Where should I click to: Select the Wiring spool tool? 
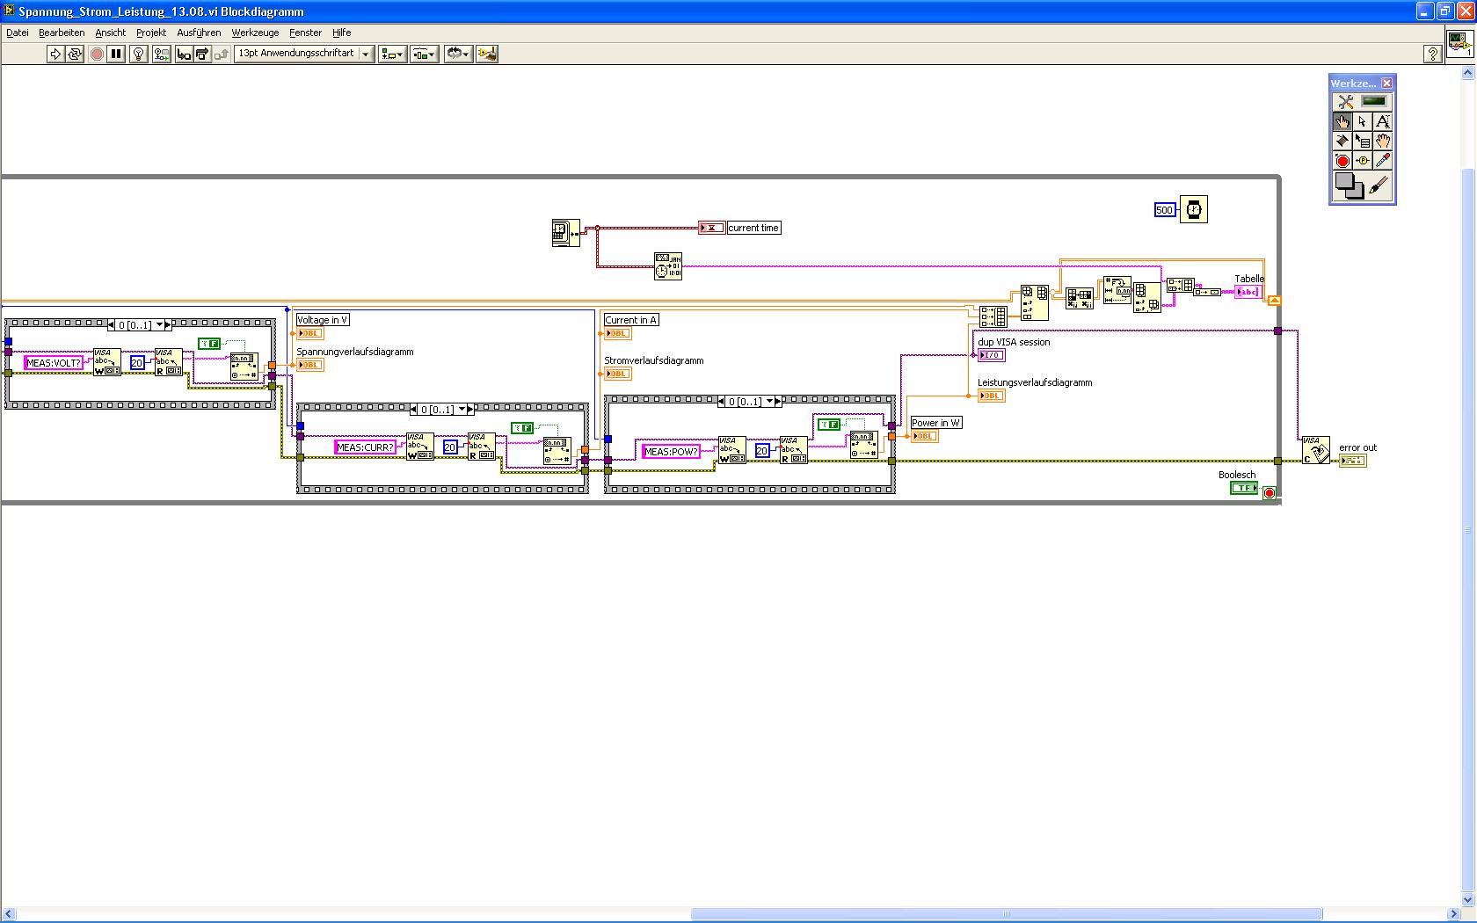click(x=1342, y=141)
